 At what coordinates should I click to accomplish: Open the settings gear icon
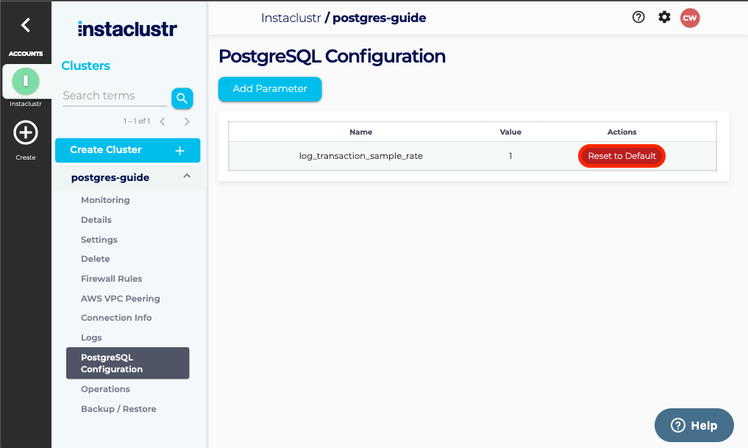(x=664, y=17)
